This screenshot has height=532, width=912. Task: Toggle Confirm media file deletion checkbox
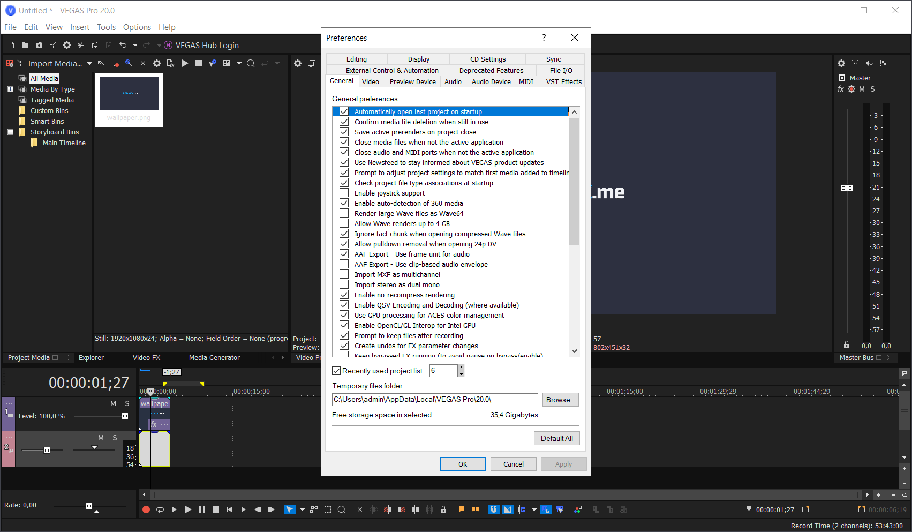(344, 122)
